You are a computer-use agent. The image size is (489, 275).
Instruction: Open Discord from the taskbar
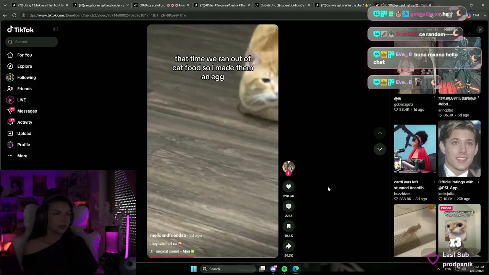273,269
